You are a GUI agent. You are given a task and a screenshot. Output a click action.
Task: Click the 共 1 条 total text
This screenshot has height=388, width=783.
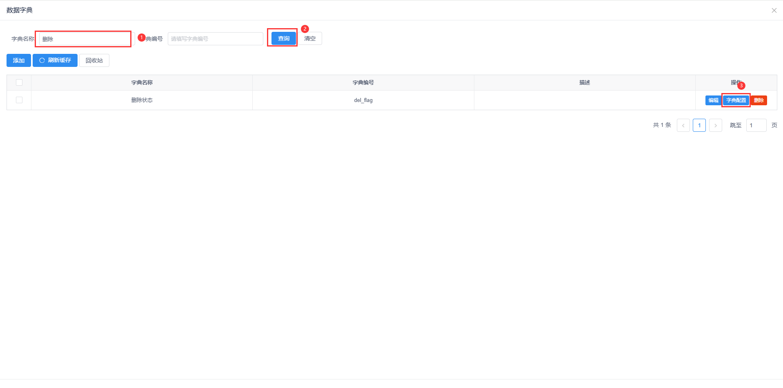[x=662, y=125]
